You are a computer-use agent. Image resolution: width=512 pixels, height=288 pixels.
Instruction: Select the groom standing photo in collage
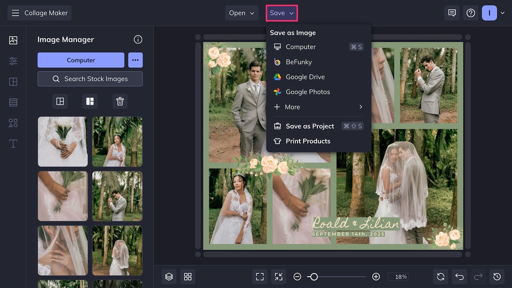(x=238, y=105)
